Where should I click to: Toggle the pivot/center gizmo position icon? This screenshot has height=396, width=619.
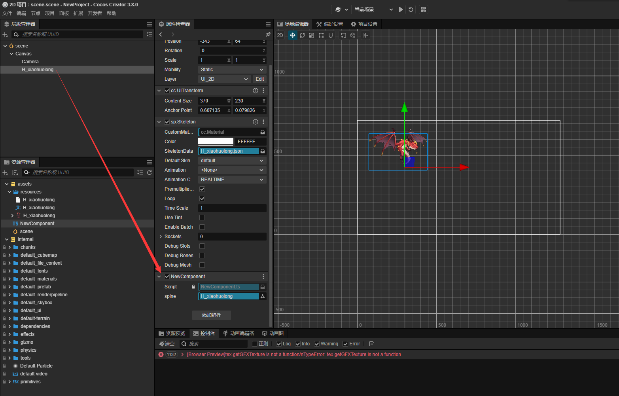click(343, 35)
